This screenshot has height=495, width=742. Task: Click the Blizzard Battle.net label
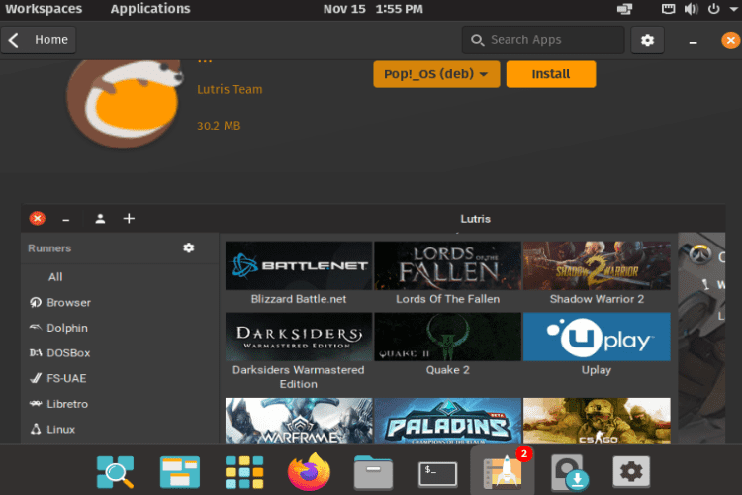(x=299, y=299)
